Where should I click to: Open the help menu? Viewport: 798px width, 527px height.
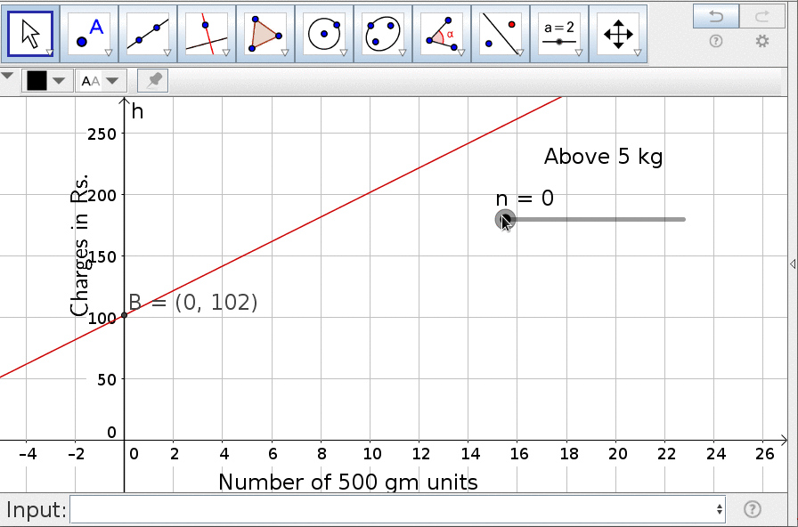click(x=715, y=42)
